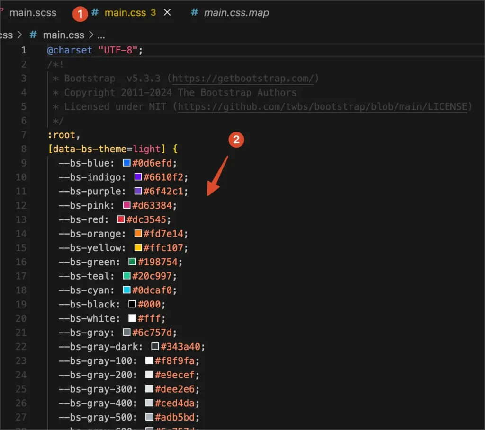Switch to the main.scss tab
485x430 pixels.
pyautogui.click(x=33, y=13)
